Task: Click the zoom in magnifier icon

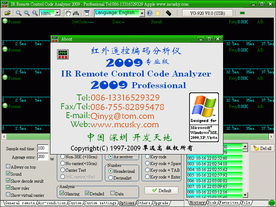Action: pos(19,13)
